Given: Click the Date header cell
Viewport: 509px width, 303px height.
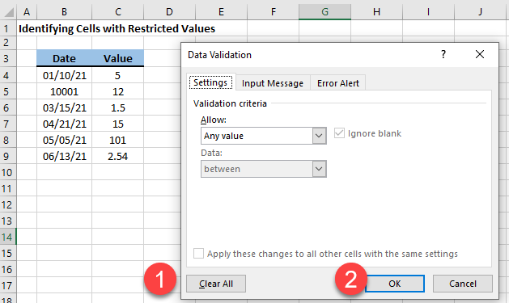Looking at the screenshot, I should pos(64,58).
